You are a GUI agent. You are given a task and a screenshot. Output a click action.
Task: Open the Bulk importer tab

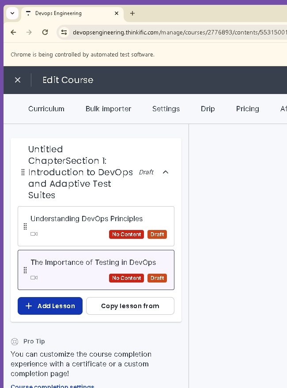point(108,109)
